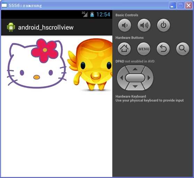
Task: Raise the volume with the volume up button
Action: pyautogui.click(x=144, y=25)
